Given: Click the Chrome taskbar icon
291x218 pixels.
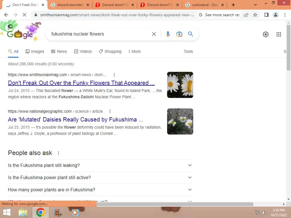Looking at the screenshot, I should click(40, 212).
